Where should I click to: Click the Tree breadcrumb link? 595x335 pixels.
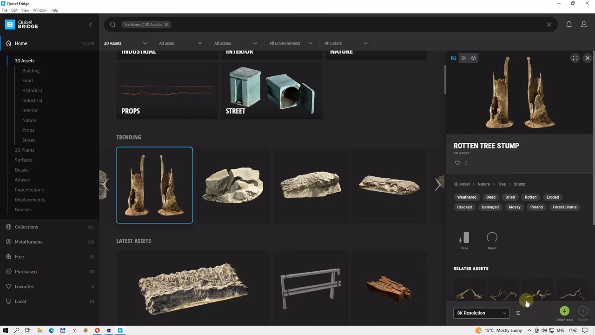click(502, 184)
